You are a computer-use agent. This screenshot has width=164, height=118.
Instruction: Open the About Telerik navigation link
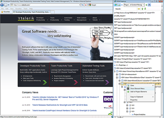click(x=95, y=19)
